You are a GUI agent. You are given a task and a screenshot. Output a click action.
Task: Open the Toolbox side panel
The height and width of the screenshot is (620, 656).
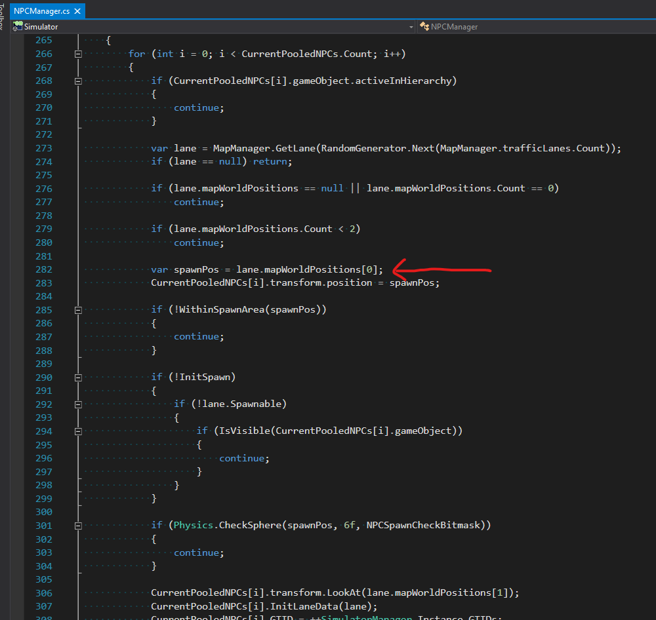click(x=2, y=17)
